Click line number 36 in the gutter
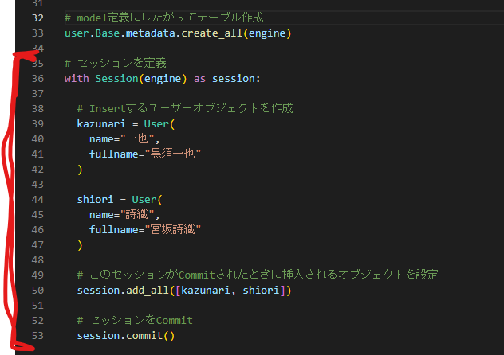504x355 pixels. [38, 79]
